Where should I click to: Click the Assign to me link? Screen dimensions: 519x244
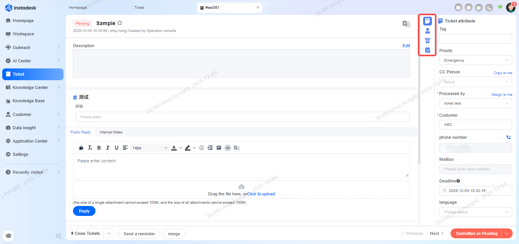(501, 95)
